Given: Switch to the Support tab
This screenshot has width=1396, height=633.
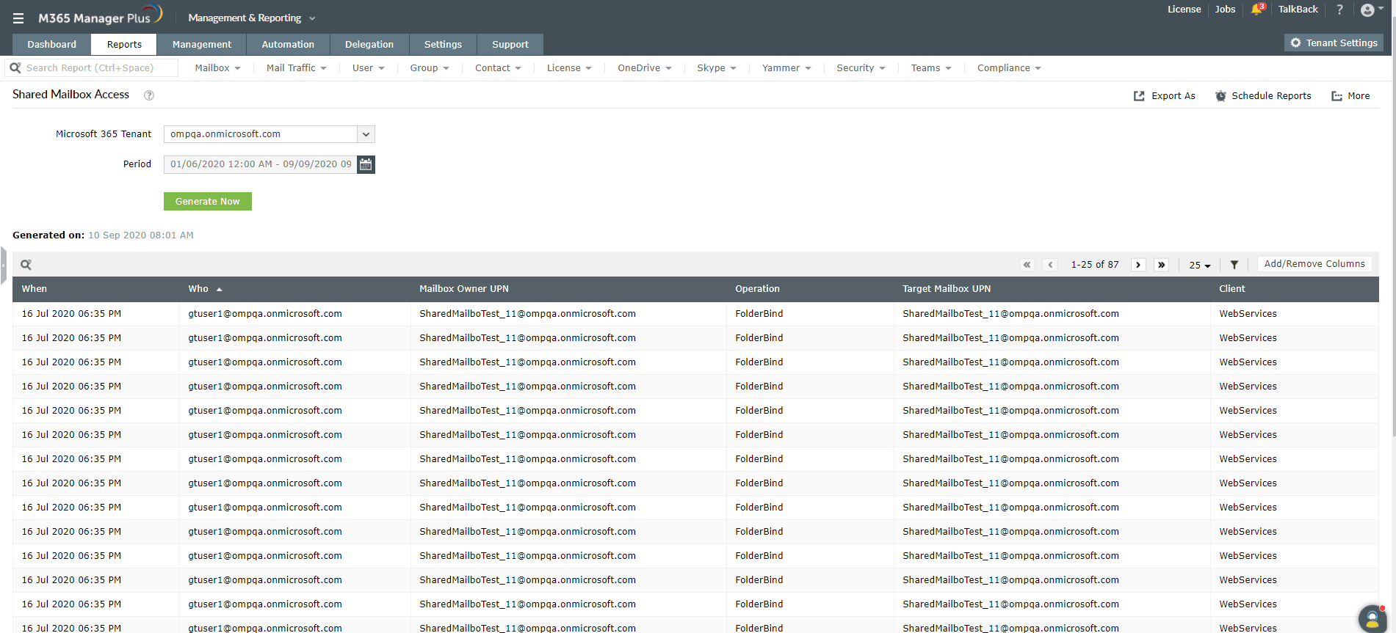Looking at the screenshot, I should tap(510, 45).
